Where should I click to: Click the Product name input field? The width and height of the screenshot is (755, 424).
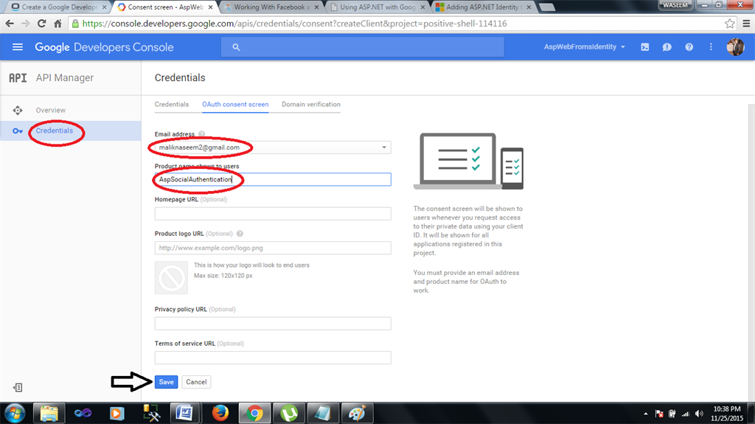[273, 179]
